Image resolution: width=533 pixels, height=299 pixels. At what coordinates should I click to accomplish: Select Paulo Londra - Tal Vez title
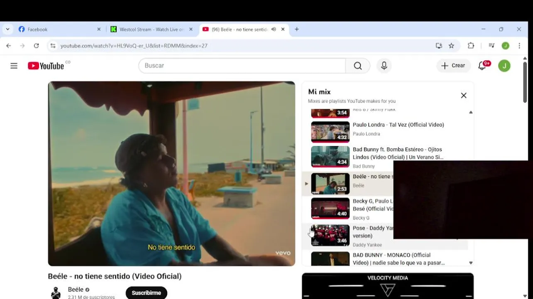pyautogui.click(x=398, y=125)
